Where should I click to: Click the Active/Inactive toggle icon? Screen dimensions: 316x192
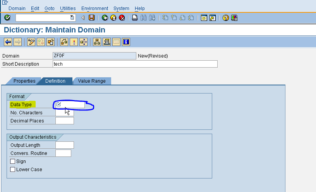[x=41, y=42]
